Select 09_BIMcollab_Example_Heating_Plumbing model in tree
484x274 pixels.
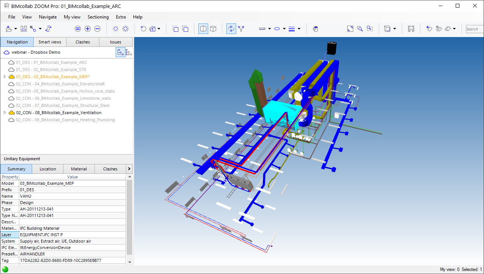pos(65,120)
